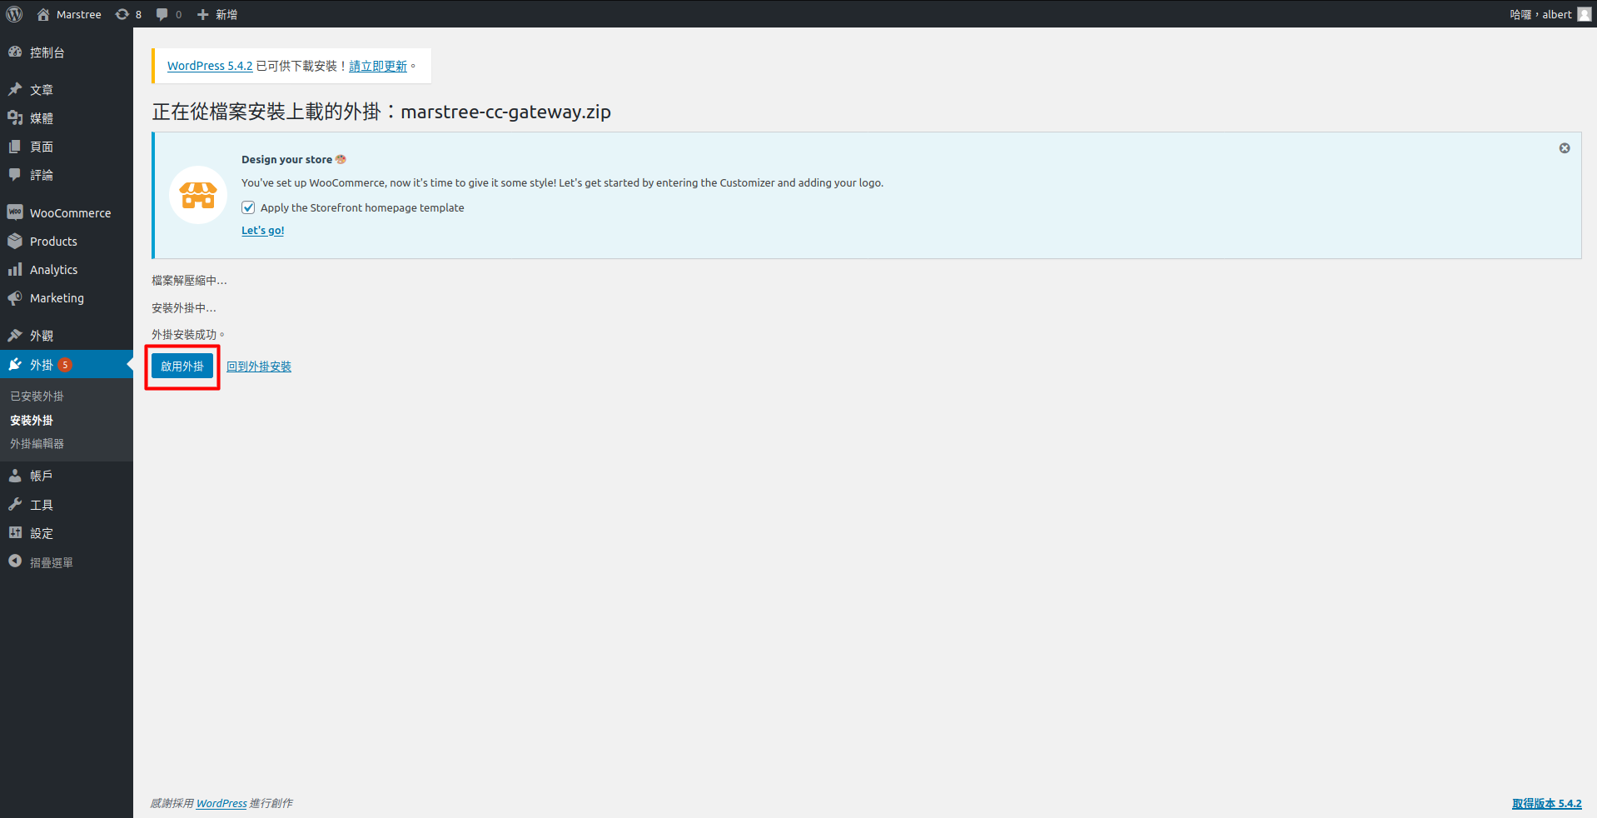Click the 設定 settings icon
The width and height of the screenshot is (1597, 818).
pyautogui.click(x=15, y=532)
